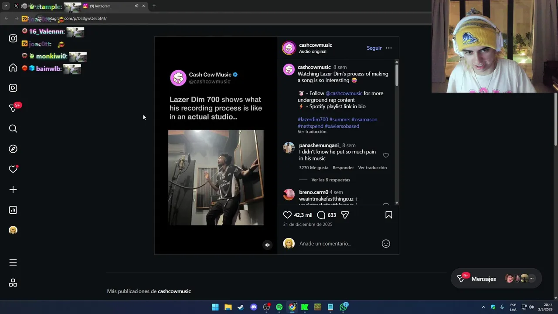The width and height of the screenshot is (558, 314).
Task: Open browser tab search dropdown arrow
Action: tap(6, 6)
